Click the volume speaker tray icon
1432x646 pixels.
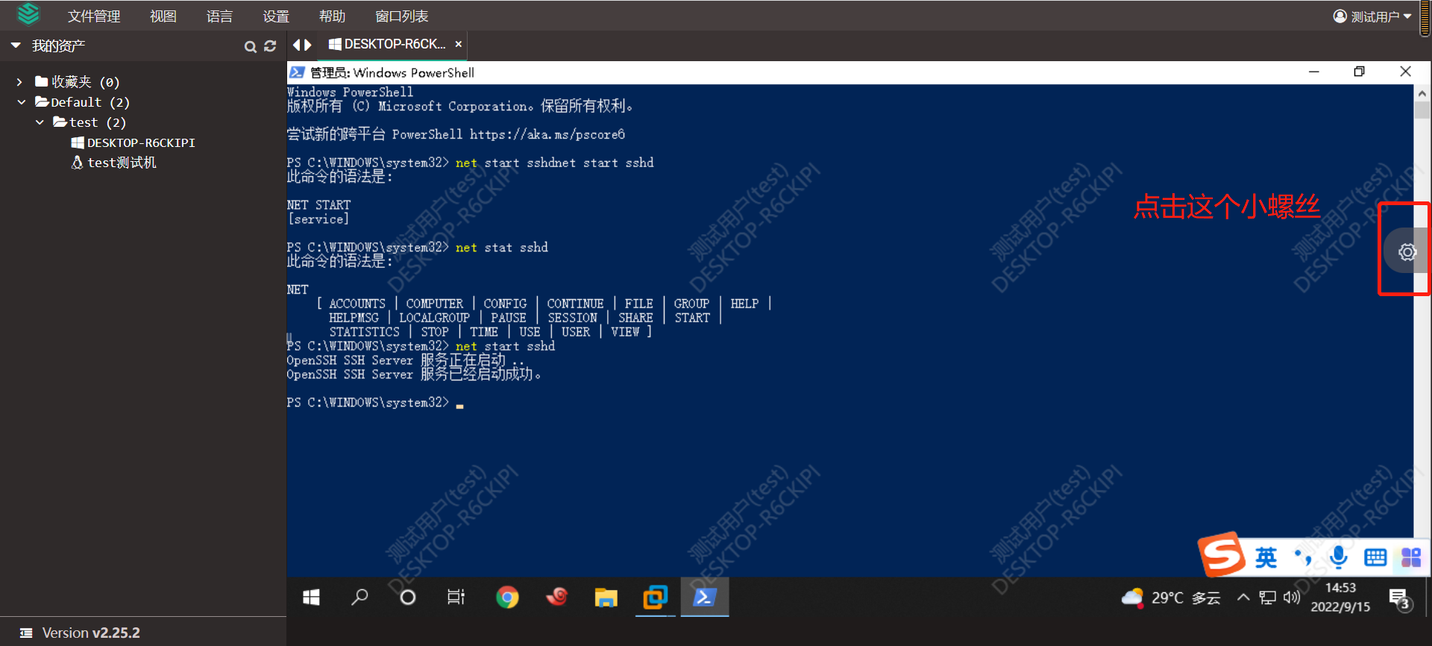pyautogui.click(x=1292, y=598)
